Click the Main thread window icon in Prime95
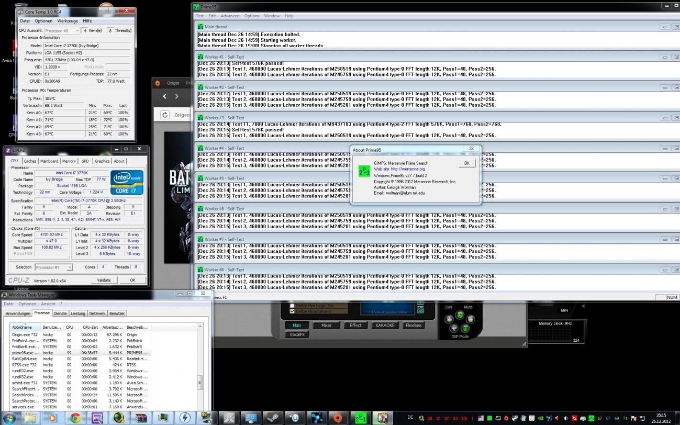 [x=200, y=26]
